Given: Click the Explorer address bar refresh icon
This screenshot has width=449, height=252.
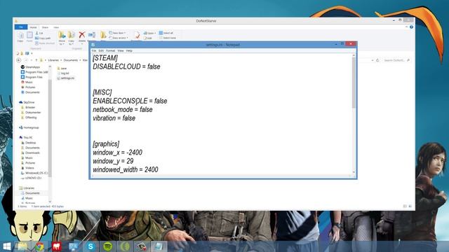Looking at the screenshot, I should click(377, 60).
